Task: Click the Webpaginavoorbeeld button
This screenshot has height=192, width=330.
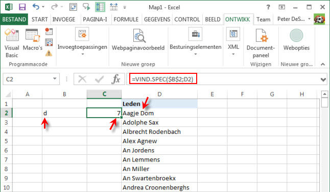Action: [138, 40]
